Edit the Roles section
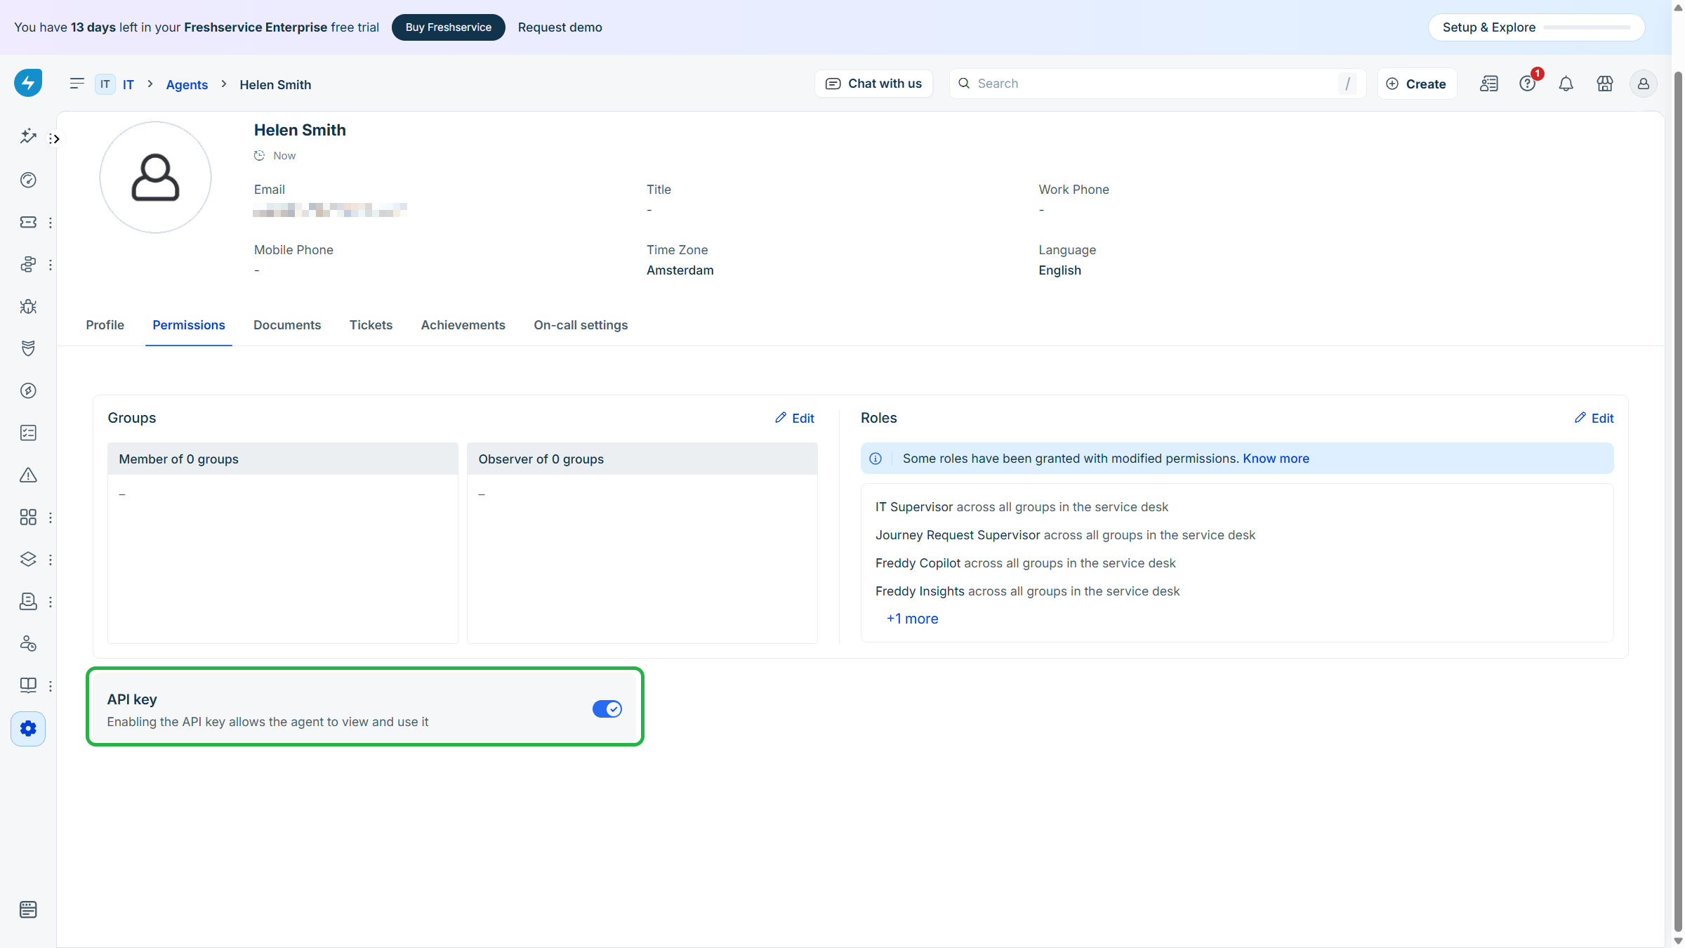The height and width of the screenshot is (948, 1685). pos(1594,419)
